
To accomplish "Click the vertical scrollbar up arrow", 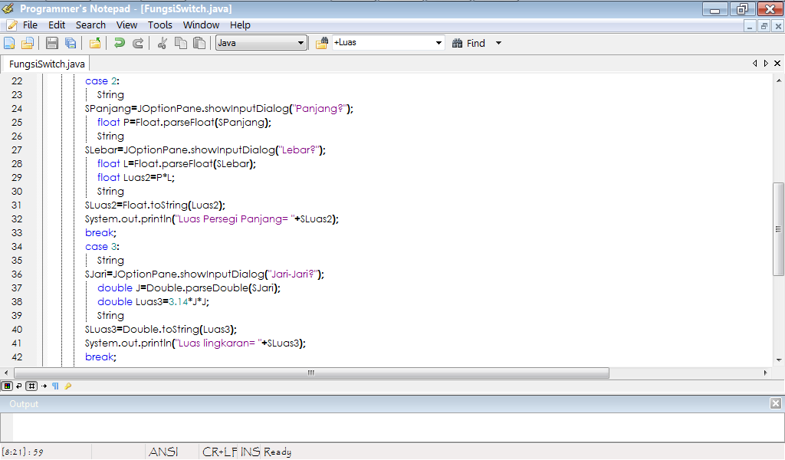I will click(779, 80).
